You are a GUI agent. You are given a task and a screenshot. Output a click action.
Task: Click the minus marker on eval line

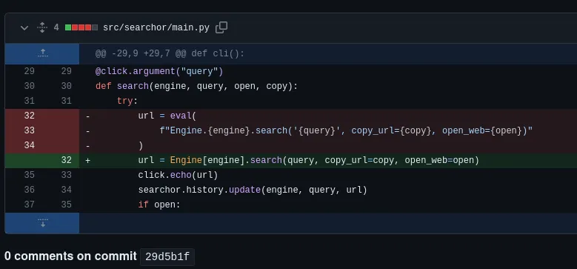pos(87,116)
